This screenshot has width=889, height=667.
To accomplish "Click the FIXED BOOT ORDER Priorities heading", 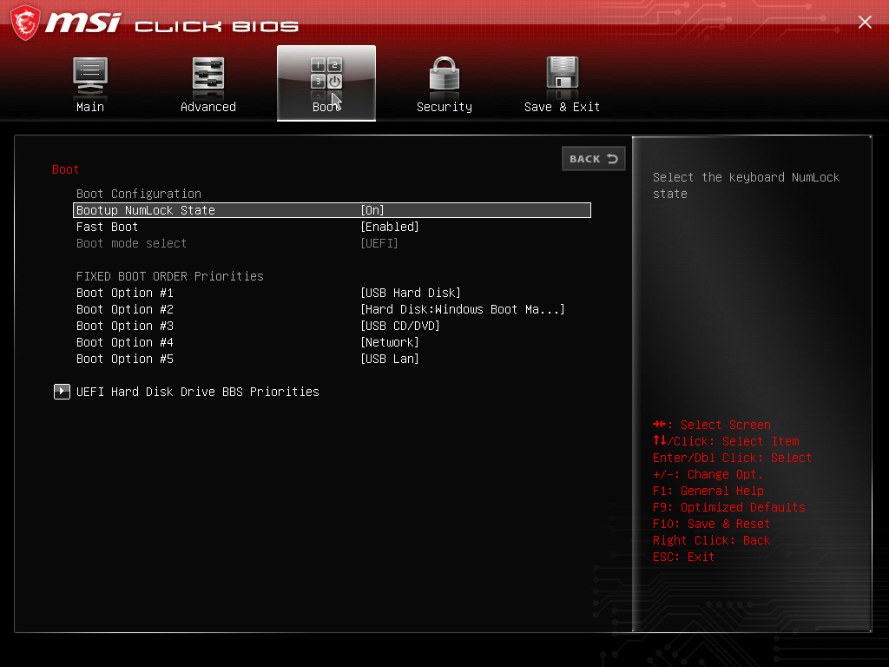I will pos(170,276).
